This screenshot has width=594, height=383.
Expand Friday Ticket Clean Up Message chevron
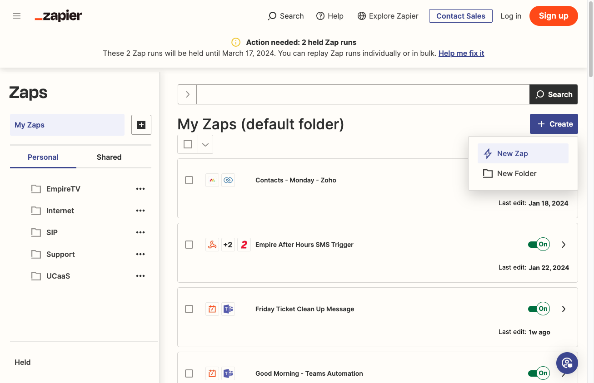[564, 309]
